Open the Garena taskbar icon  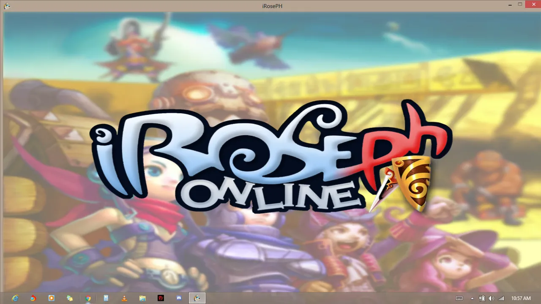(x=161, y=298)
